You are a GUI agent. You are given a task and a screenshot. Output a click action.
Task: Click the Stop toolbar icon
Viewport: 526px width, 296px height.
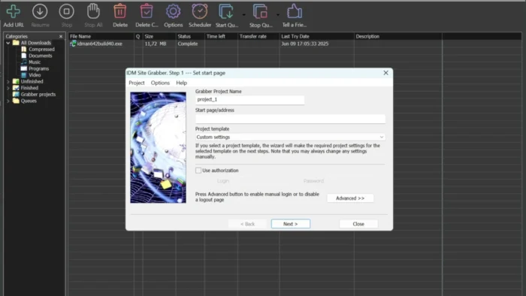(66, 12)
